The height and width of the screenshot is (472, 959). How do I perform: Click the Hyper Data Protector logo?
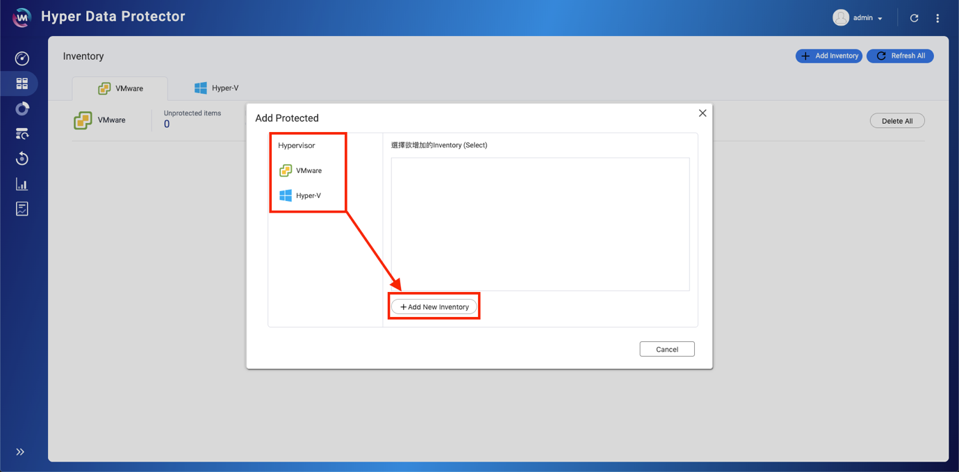pyautogui.click(x=22, y=17)
